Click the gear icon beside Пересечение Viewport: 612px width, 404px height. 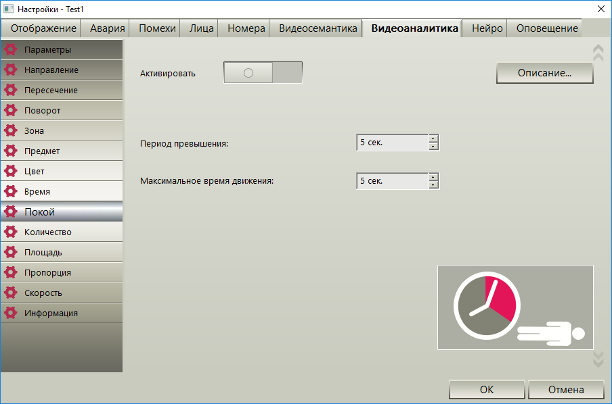tap(11, 90)
